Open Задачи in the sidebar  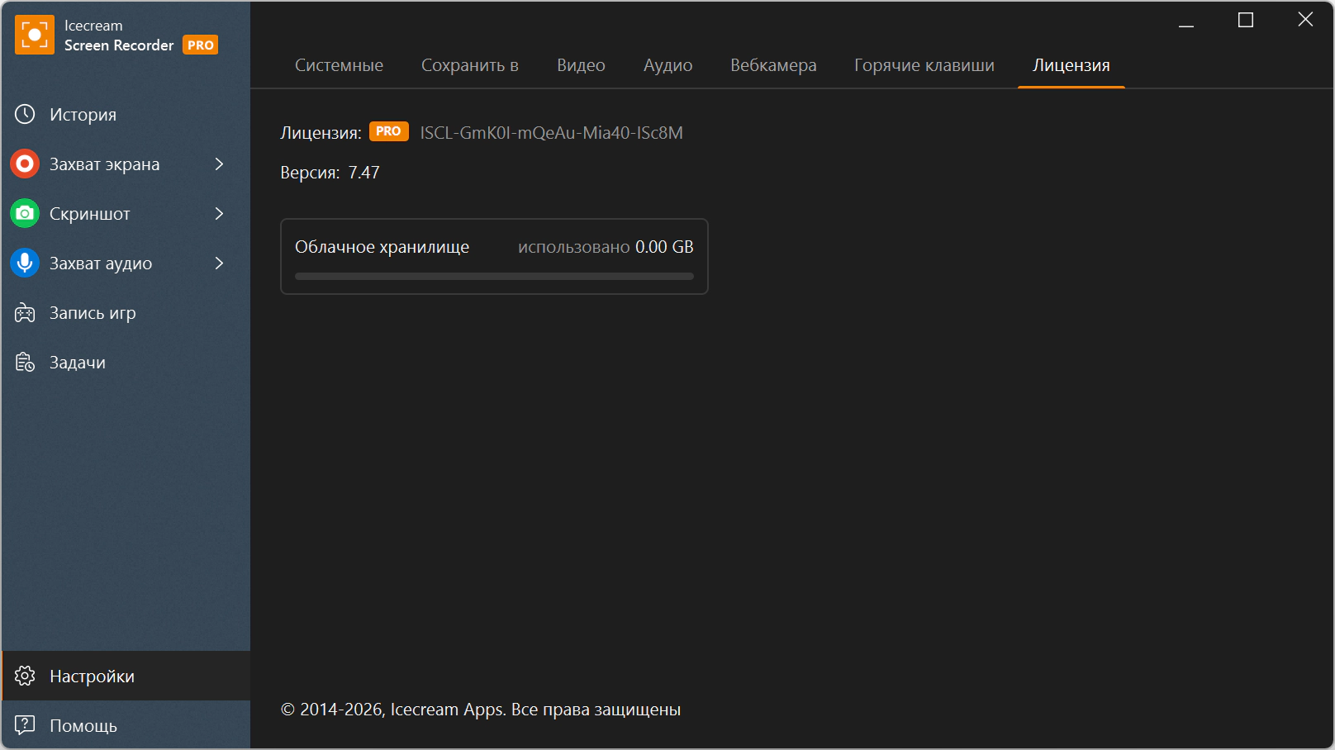point(126,362)
